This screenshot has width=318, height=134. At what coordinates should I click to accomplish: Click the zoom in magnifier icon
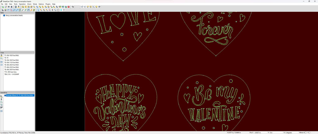coord(82,7)
